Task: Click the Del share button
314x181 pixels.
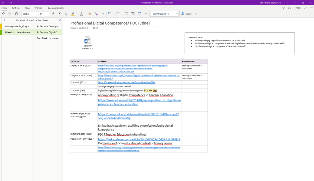Action: pos(297,8)
